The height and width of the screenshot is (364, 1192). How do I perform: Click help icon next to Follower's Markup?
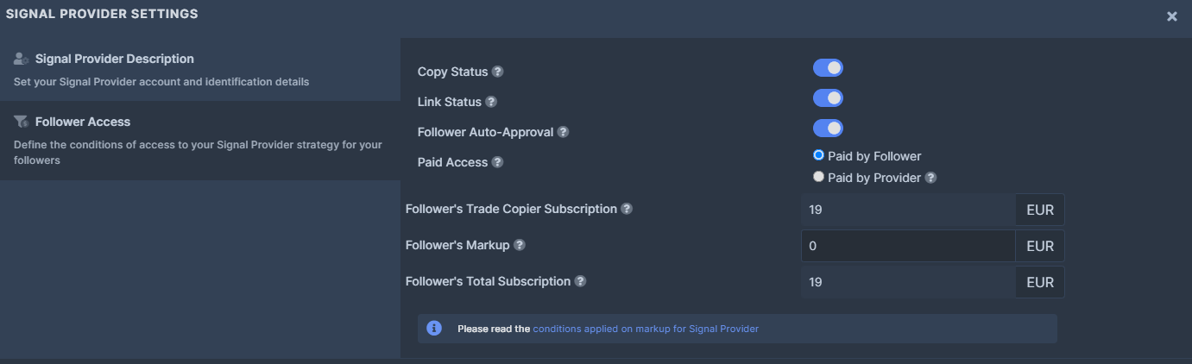point(520,245)
